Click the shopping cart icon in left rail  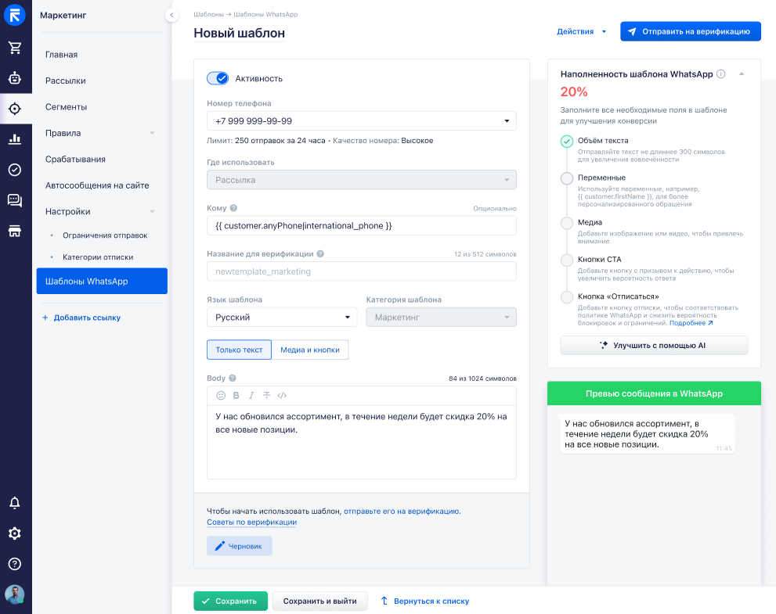coord(15,48)
